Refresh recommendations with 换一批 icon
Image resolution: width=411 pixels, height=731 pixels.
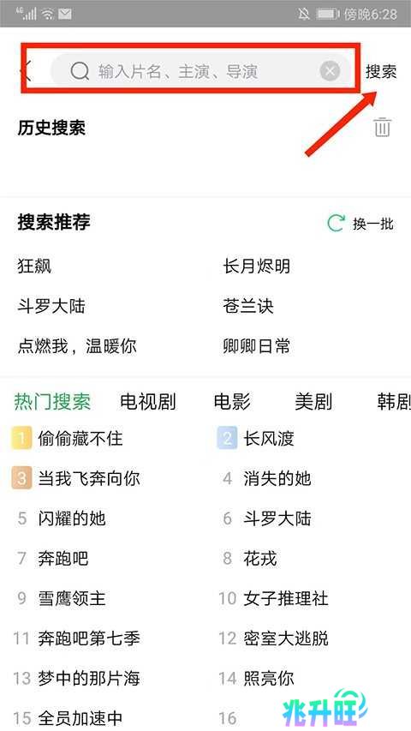tap(337, 224)
